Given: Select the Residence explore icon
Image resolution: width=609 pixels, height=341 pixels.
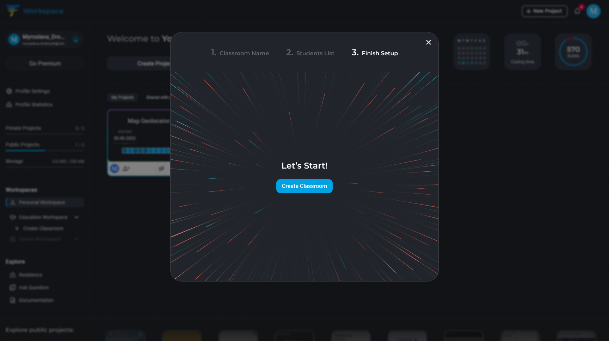Looking at the screenshot, I should [13, 275].
